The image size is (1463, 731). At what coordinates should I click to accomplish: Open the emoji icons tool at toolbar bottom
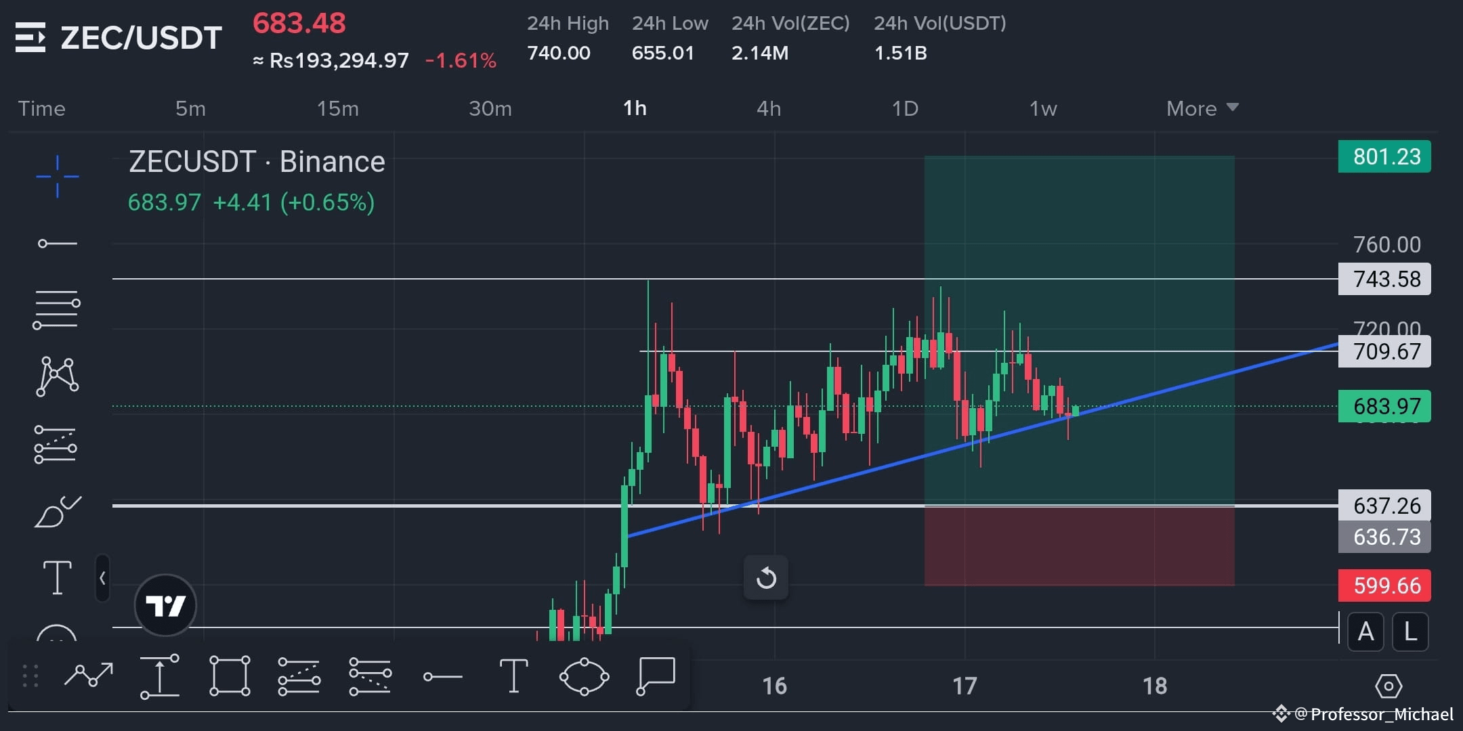click(56, 633)
